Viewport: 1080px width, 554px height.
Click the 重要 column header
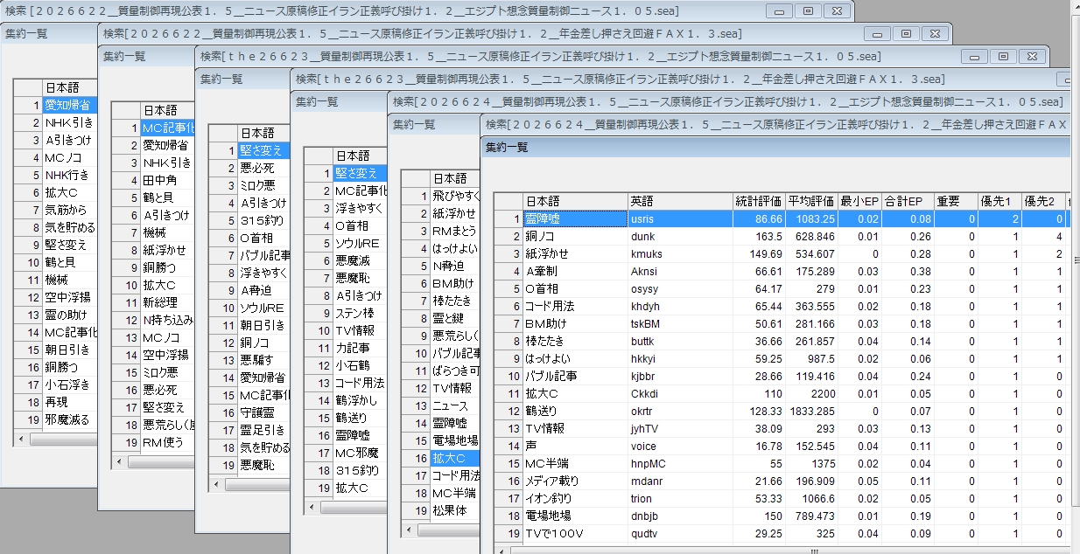956,201
